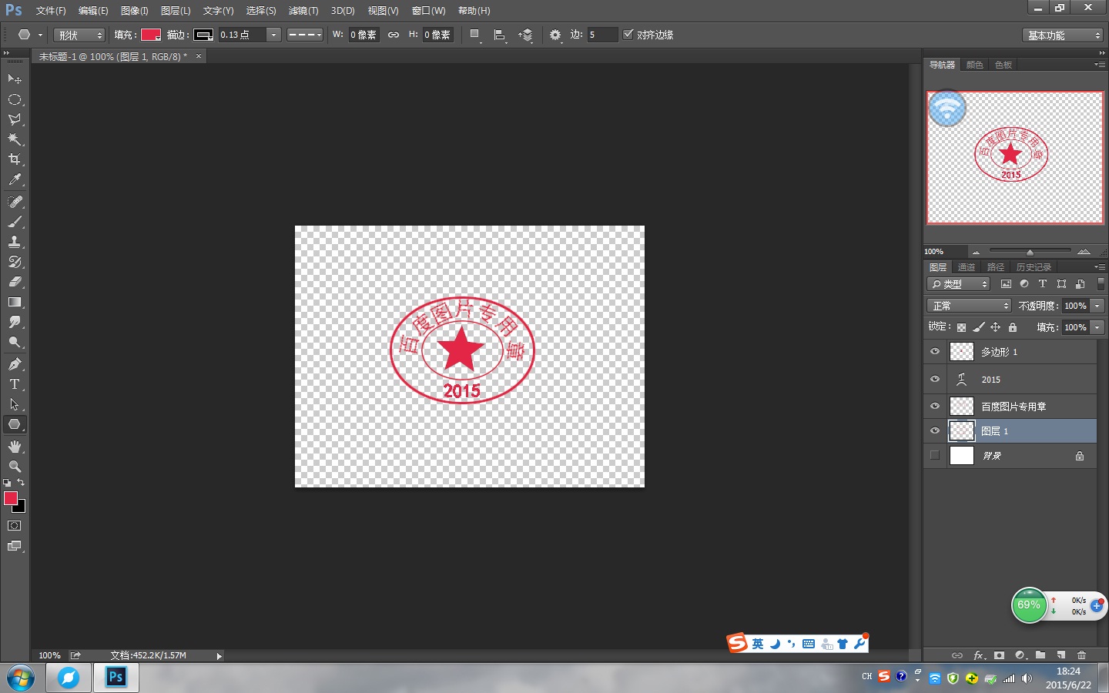Select the Polygonal Lasso tool
The height and width of the screenshot is (693, 1109).
(14, 119)
